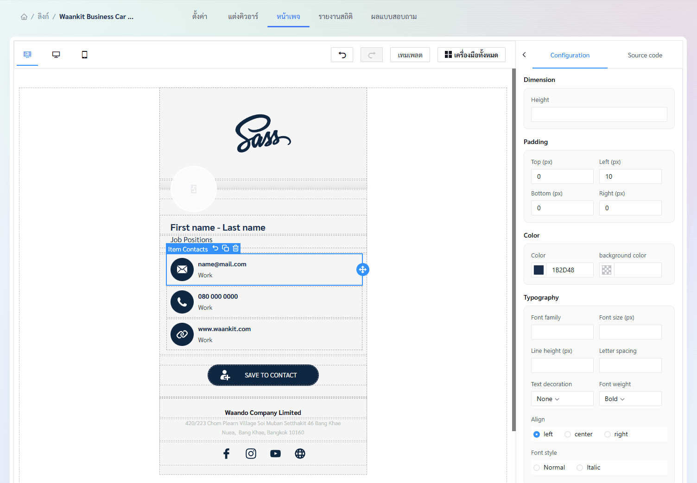
Task: Select the "420/223 Chom Plearn Village" address text
Action: [263, 428]
